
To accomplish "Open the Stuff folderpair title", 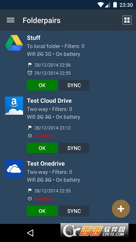I will pyautogui.click(x=34, y=38).
